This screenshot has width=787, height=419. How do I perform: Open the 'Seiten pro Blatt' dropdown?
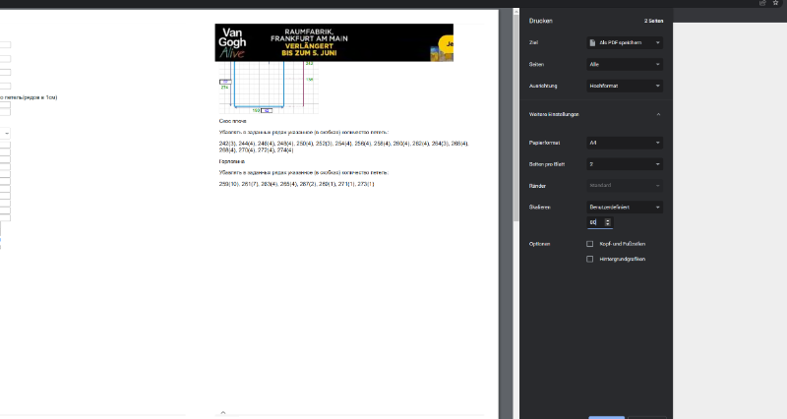(624, 163)
